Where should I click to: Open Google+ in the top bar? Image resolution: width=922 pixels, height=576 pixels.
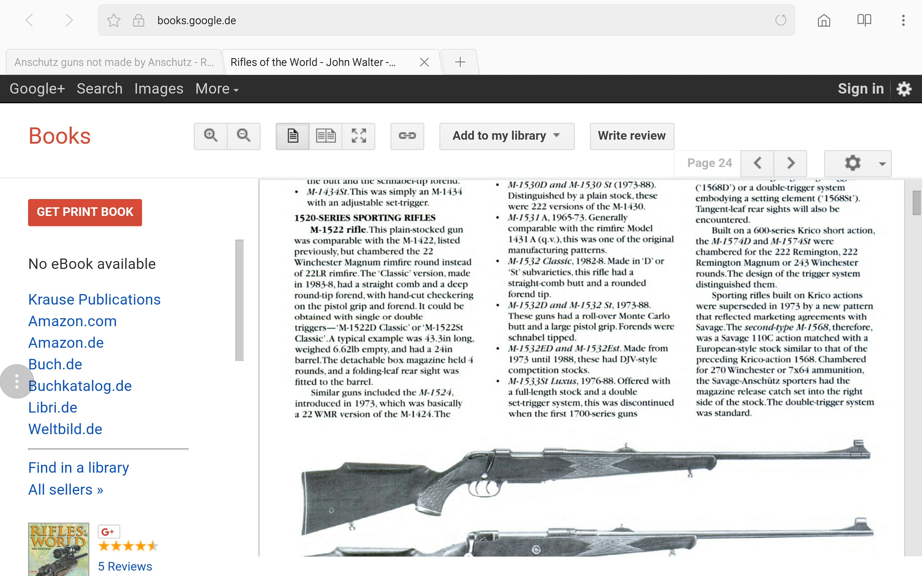point(37,89)
